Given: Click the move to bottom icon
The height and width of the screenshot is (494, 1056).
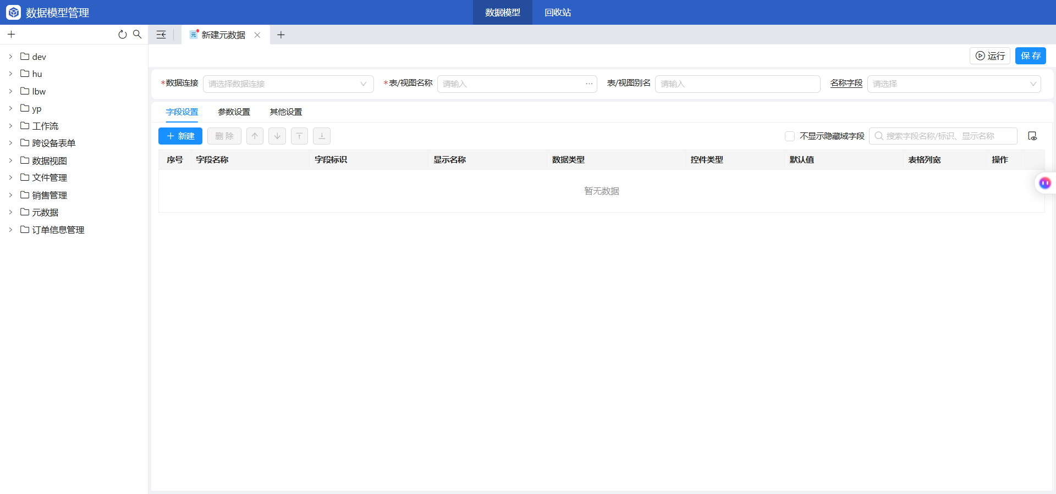Looking at the screenshot, I should (322, 136).
